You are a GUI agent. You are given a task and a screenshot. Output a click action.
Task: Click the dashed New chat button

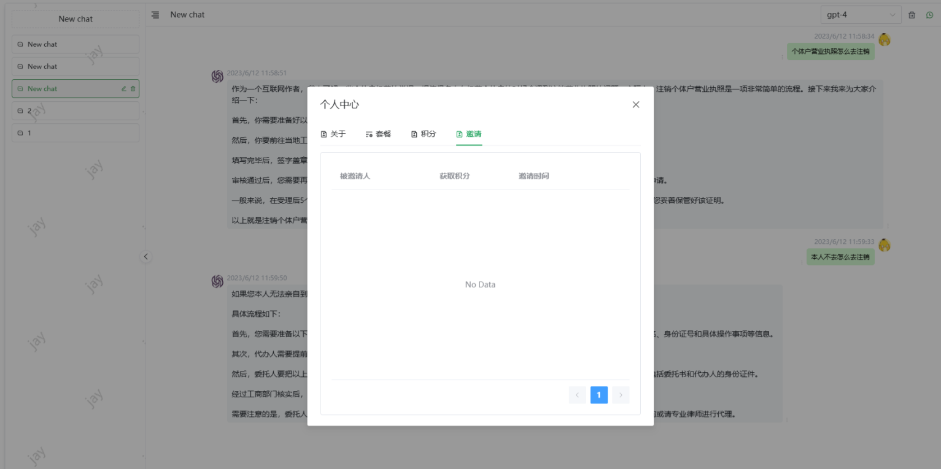click(x=76, y=19)
